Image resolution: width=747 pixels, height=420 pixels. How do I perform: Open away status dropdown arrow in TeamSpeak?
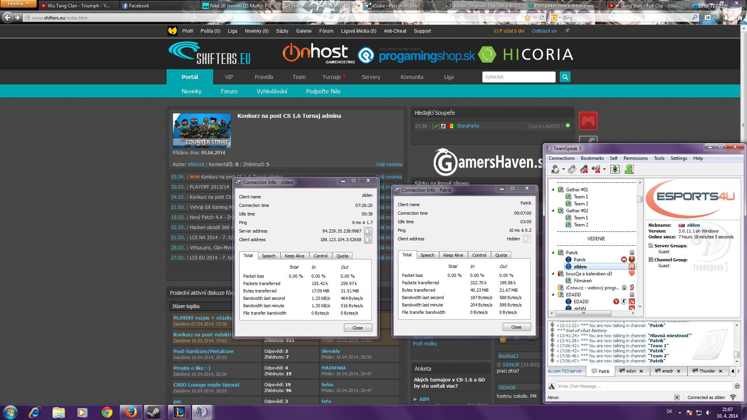click(x=563, y=170)
